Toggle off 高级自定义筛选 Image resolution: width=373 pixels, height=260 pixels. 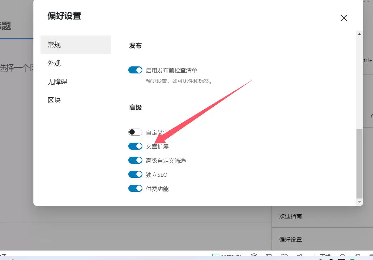[135, 160]
